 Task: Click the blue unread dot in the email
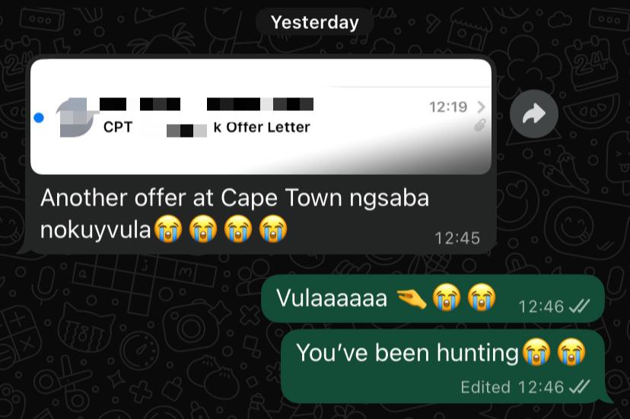(39, 118)
